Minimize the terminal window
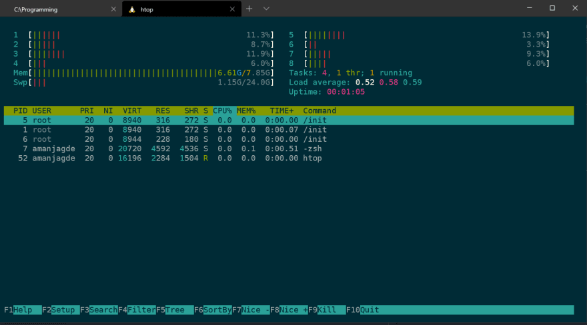Image resolution: width=587 pixels, height=325 pixels. 530,8
